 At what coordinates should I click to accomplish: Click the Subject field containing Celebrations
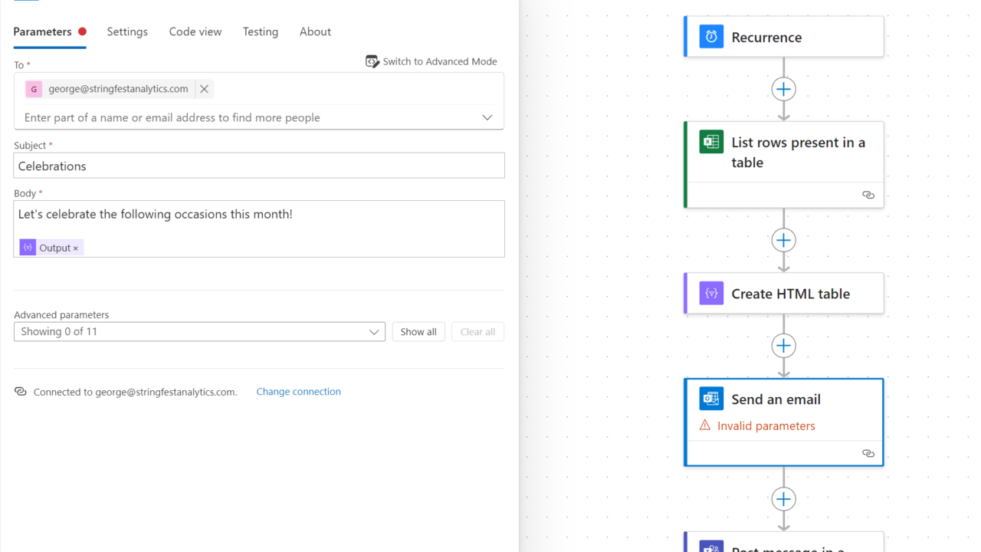click(259, 166)
